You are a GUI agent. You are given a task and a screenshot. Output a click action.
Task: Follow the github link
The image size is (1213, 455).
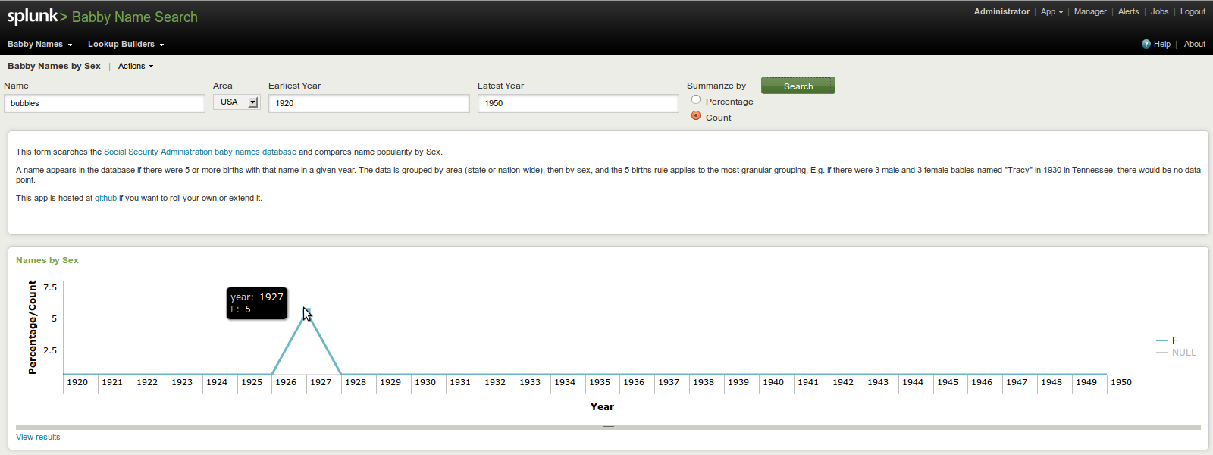[105, 198]
